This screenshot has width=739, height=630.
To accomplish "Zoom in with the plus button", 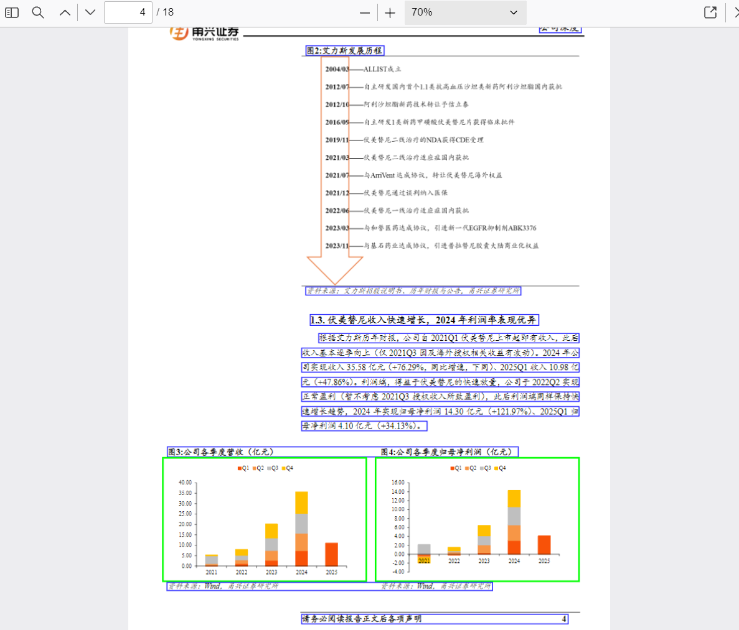I will 390,13.
